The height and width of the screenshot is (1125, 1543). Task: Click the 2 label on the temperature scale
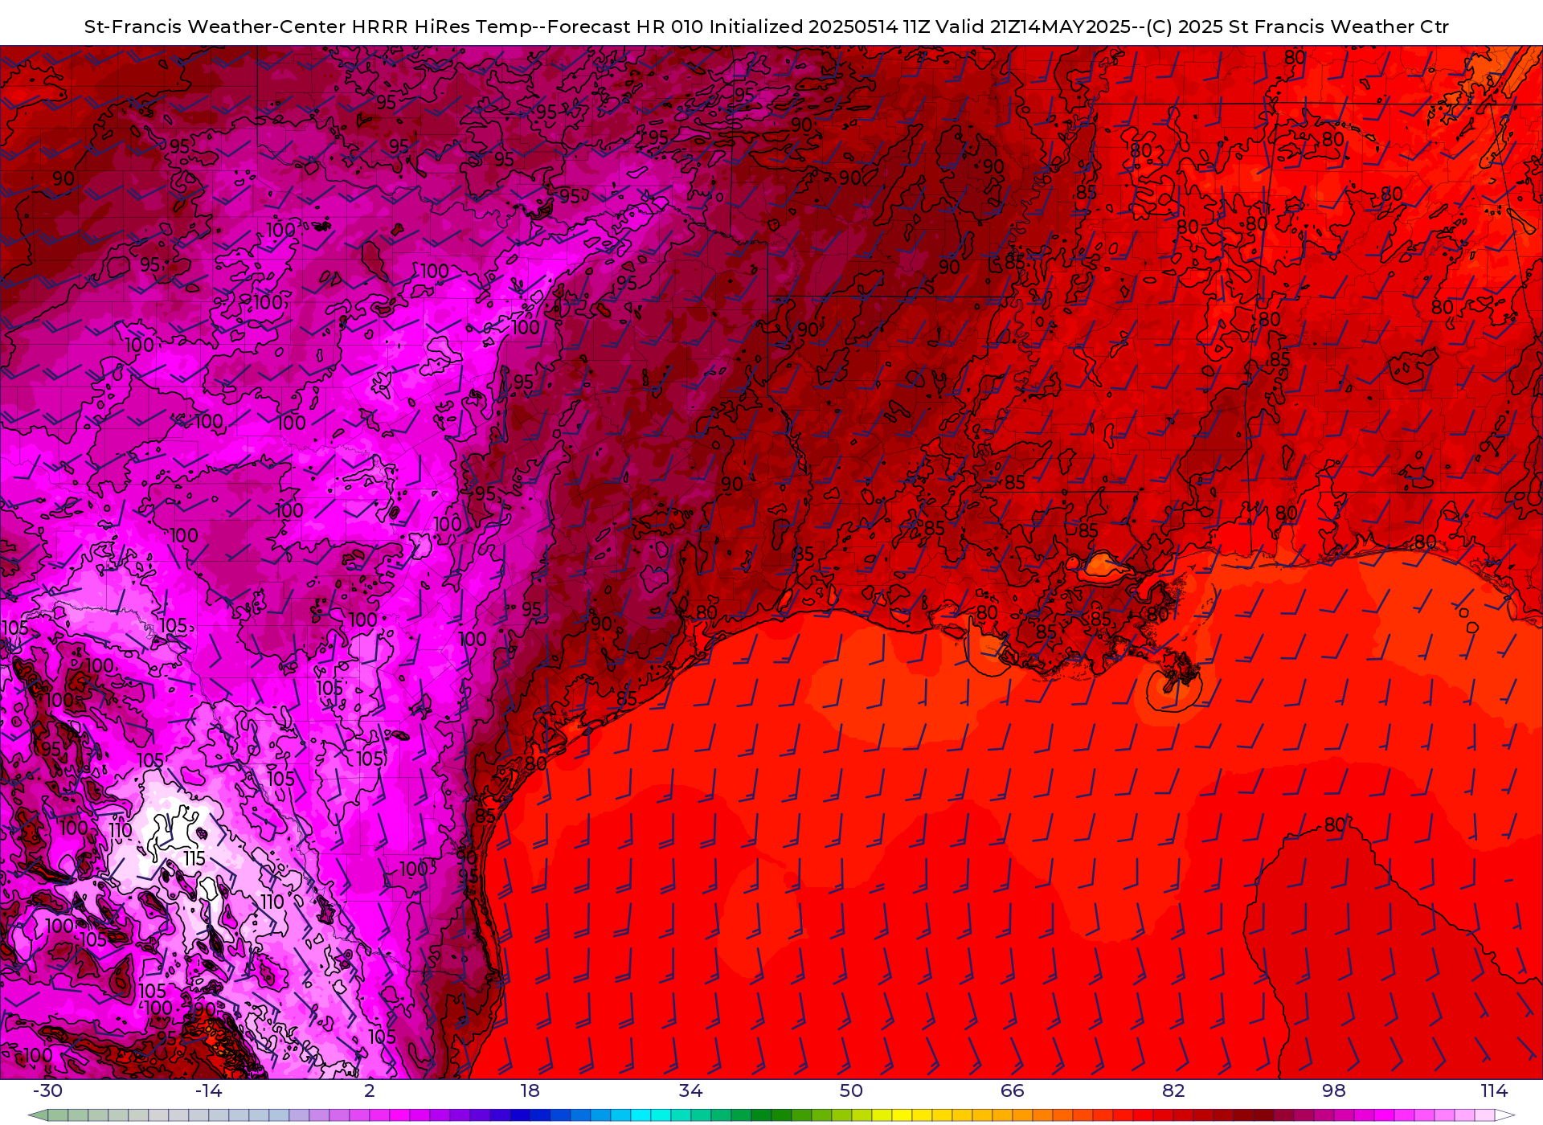point(370,1090)
